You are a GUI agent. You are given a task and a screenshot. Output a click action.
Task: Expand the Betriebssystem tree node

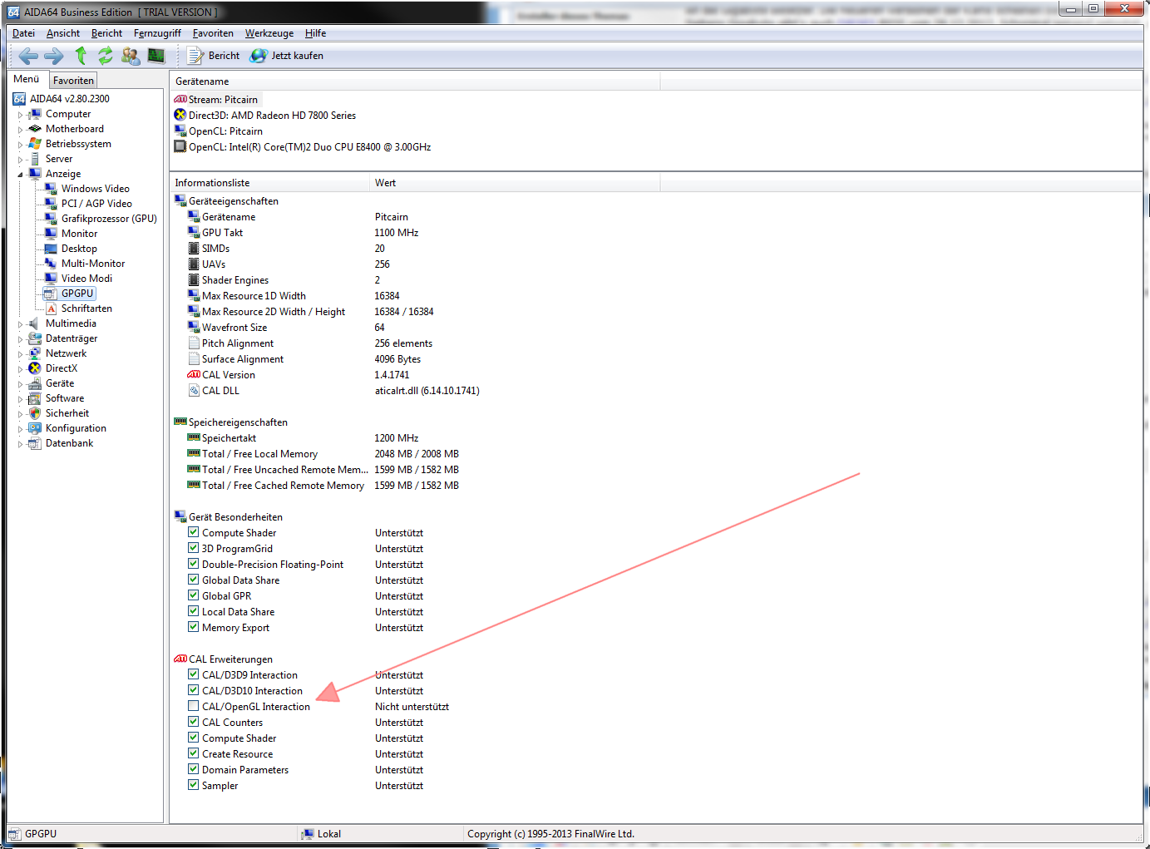click(x=21, y=145)
